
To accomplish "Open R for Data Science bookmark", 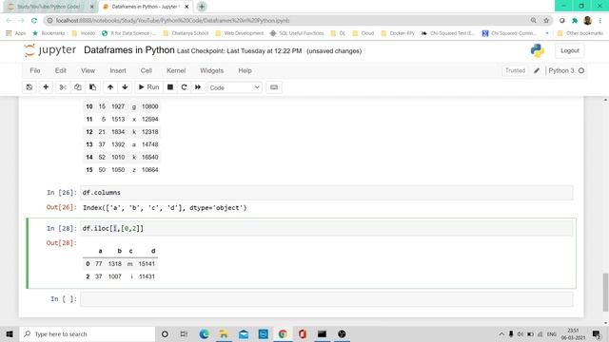I will click(x=128, y=33).
